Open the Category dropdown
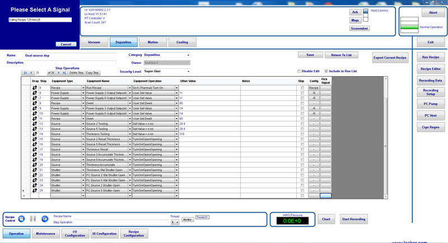448x243 pixels. pyautogui.click(x=188, y=55)
